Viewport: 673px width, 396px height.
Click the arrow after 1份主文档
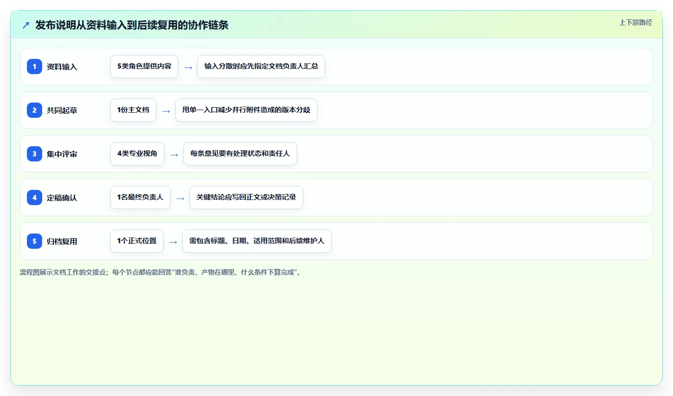[166, 111]
